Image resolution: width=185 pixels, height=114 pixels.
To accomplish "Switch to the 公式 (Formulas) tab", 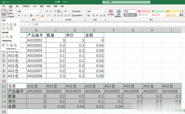I will (x=35, y=6).
